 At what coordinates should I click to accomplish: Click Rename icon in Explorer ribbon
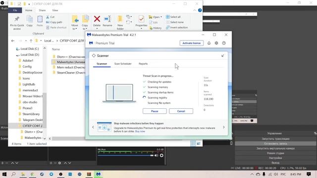(107, 19)
